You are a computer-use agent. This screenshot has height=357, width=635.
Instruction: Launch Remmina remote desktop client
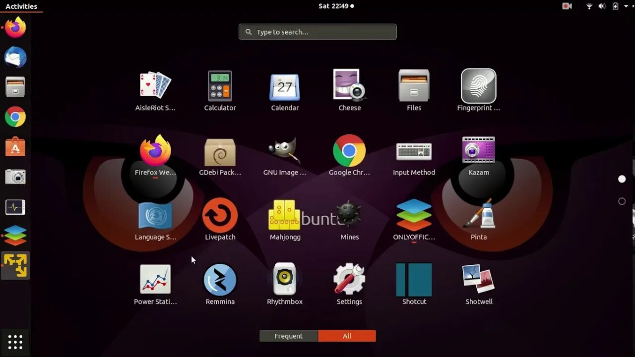(x=220, y=284)
